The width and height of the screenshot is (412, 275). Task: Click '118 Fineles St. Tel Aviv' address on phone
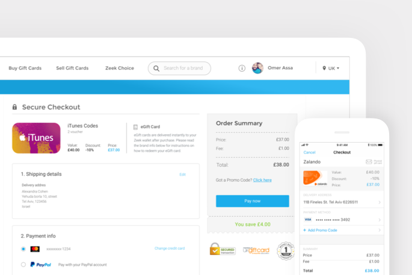pyautogui.click(x=331, y=202)
